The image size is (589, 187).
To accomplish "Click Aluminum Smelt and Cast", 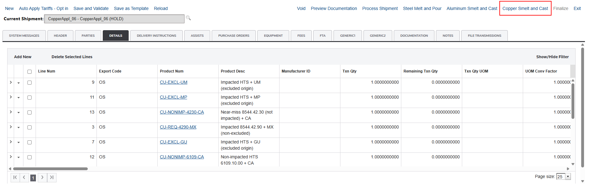I will pyautogui.click(x=472, y=8).
